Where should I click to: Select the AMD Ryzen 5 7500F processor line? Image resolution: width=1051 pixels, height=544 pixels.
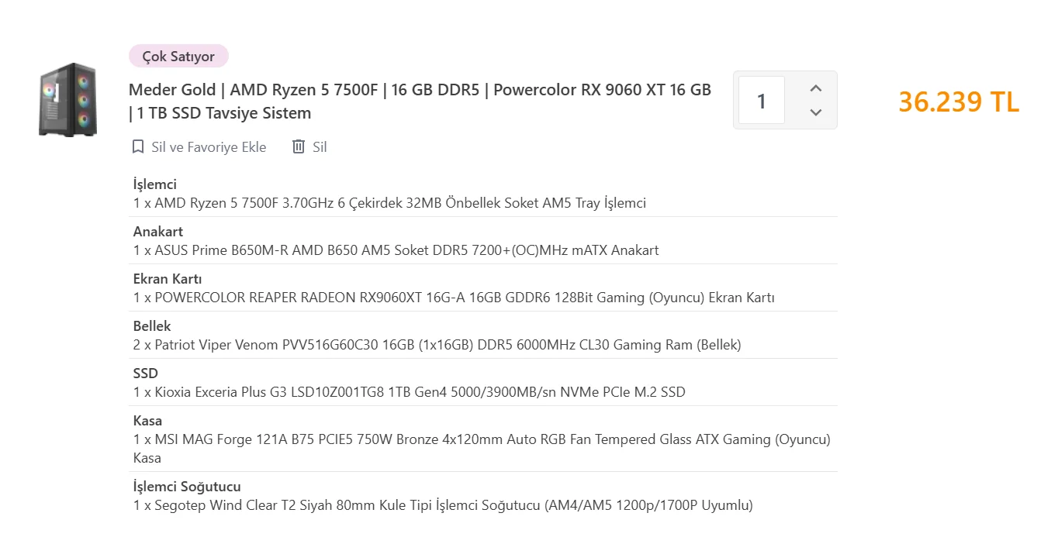pos(389,203)
